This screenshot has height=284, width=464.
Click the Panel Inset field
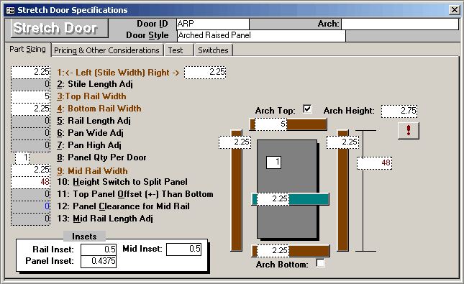pos(99,261)
